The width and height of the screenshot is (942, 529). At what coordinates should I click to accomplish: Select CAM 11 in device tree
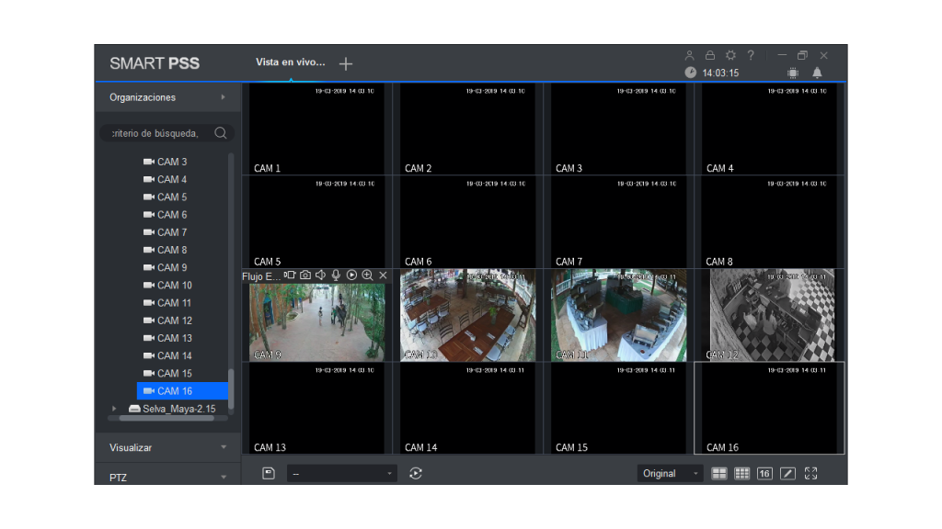click(167, 303)
